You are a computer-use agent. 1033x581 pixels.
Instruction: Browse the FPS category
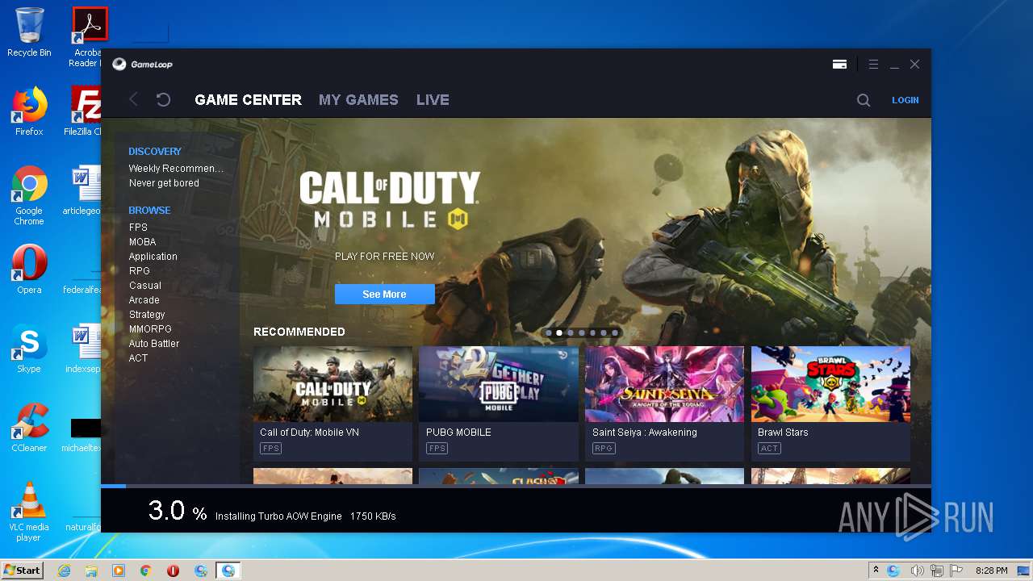point(138,228)
